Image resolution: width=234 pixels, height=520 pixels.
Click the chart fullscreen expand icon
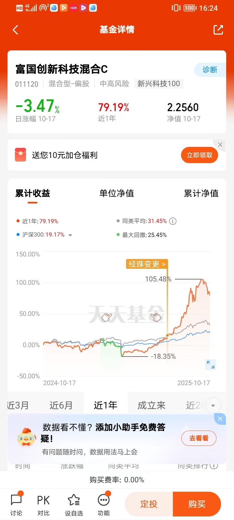[211, 365]
